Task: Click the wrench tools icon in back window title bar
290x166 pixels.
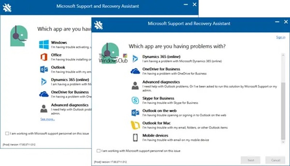Action: (x=7, y=7)
